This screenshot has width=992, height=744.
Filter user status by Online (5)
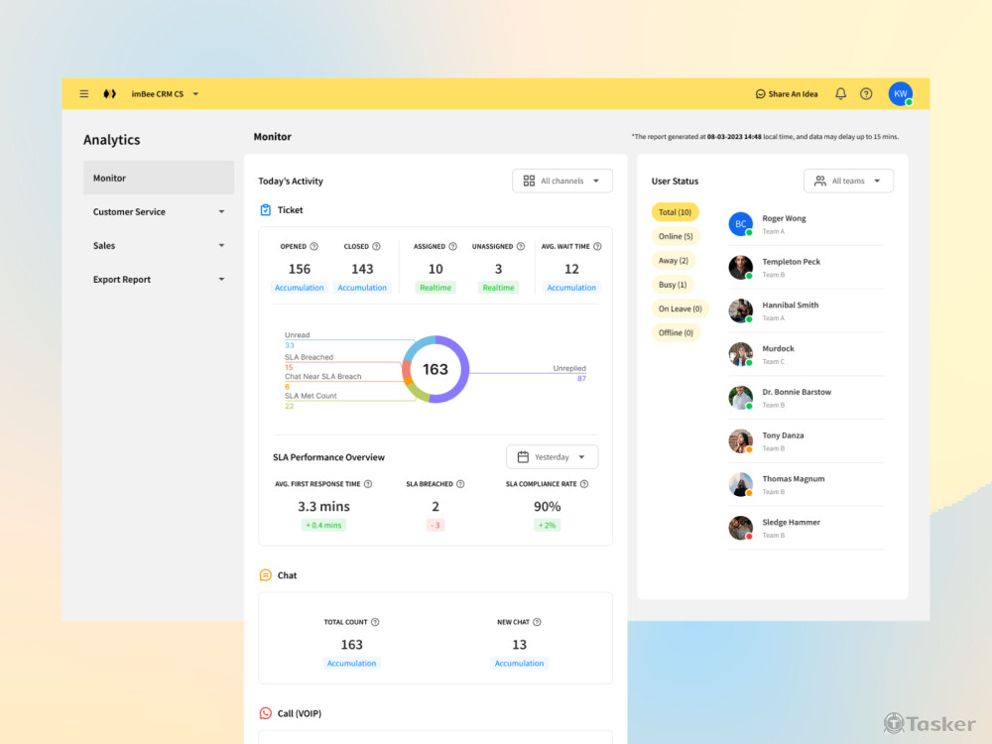click(x=676, y=236)
